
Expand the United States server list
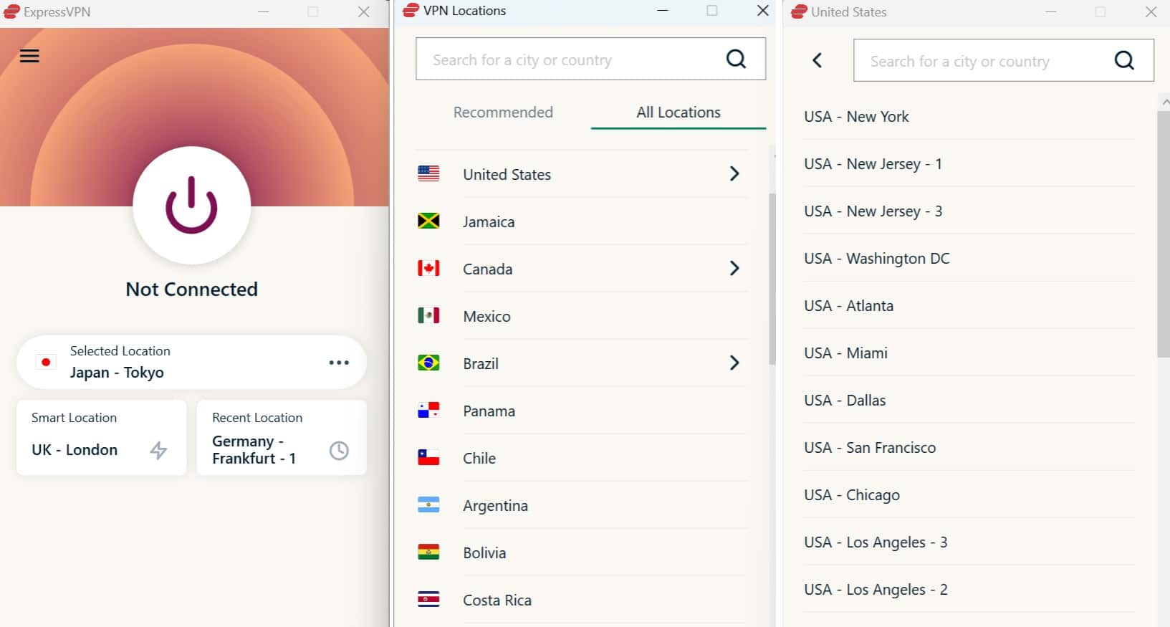[x=734, y=173]
